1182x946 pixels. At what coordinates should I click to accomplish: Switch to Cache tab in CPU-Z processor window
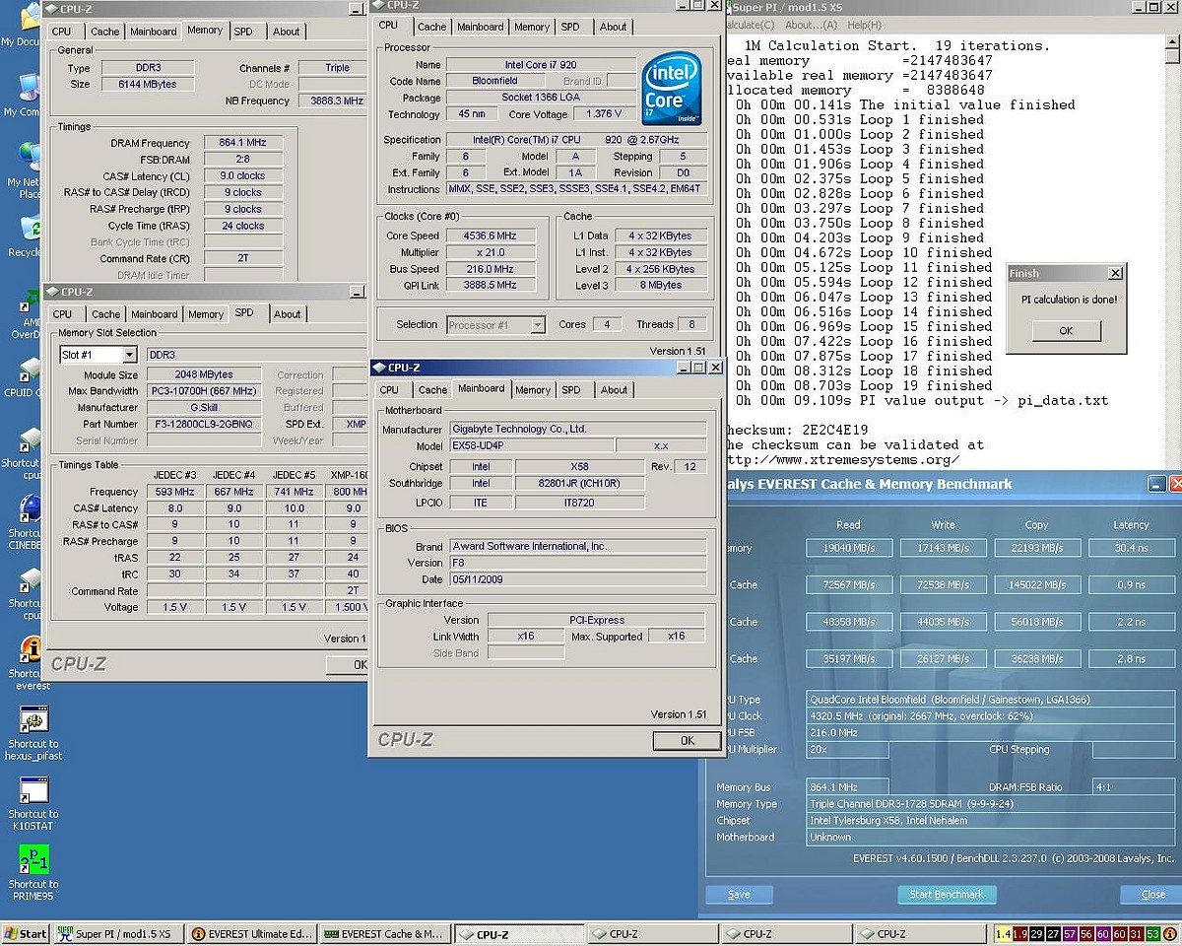431,27
